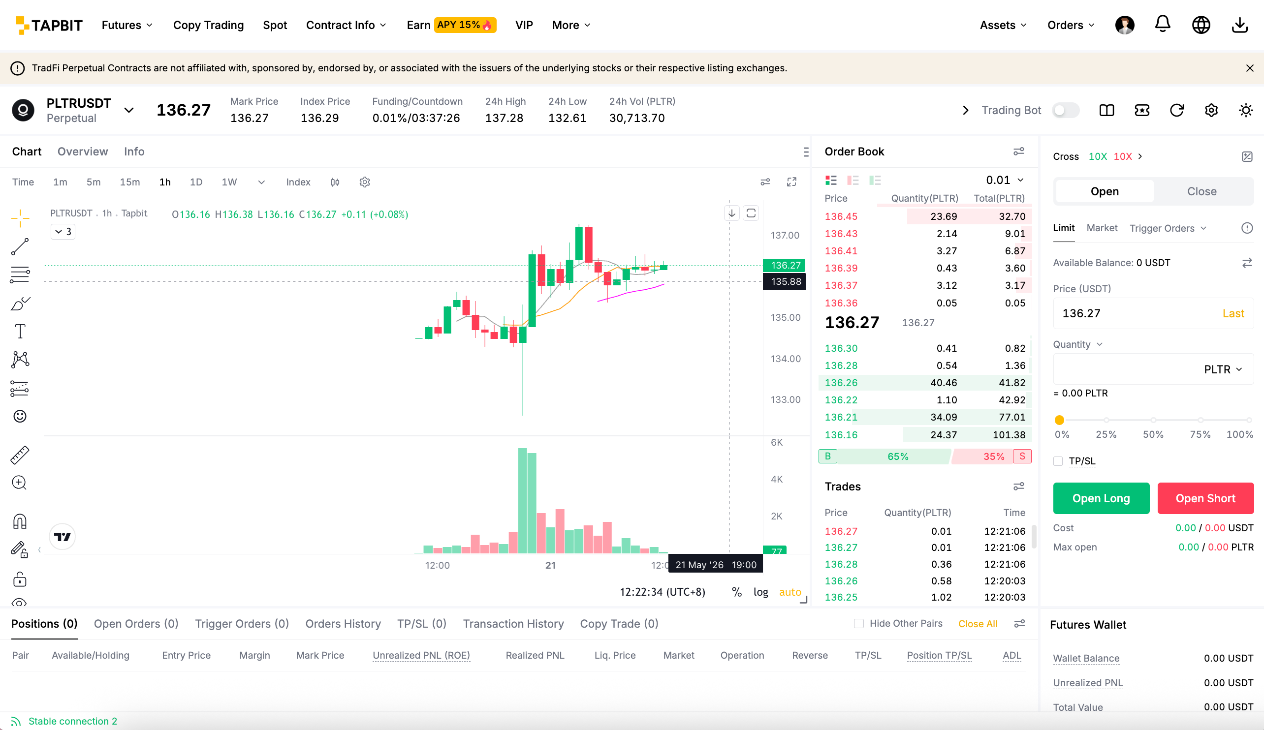This screenshot has height=730, width=1264.
Task: Open the PLTRUSDT pair selector dropdown
Action: [x=129, y=110]
